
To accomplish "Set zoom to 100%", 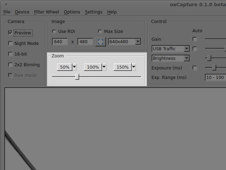I will point(93,67).
